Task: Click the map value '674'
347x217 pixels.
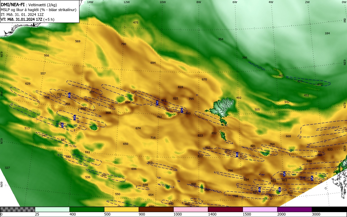Action: (x=138, y=128)
